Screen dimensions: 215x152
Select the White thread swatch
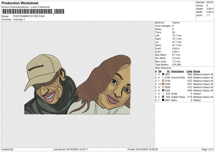click(163, 94)
